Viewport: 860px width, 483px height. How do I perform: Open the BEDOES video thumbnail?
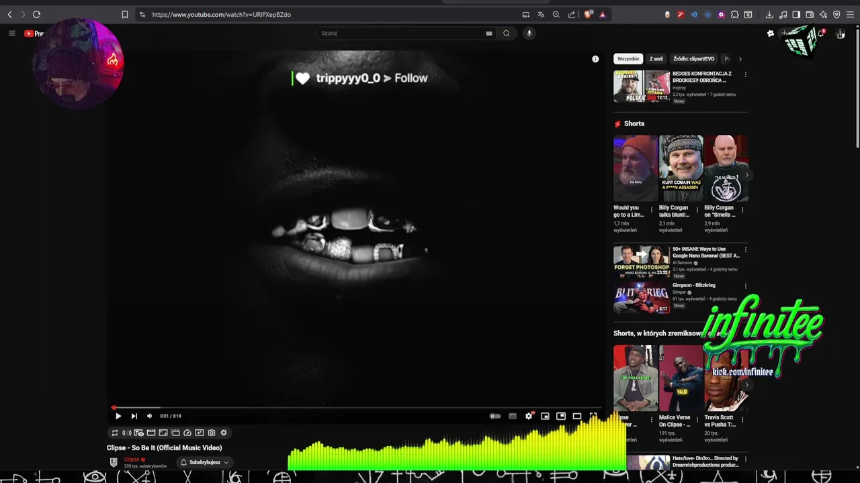(642, 86)
